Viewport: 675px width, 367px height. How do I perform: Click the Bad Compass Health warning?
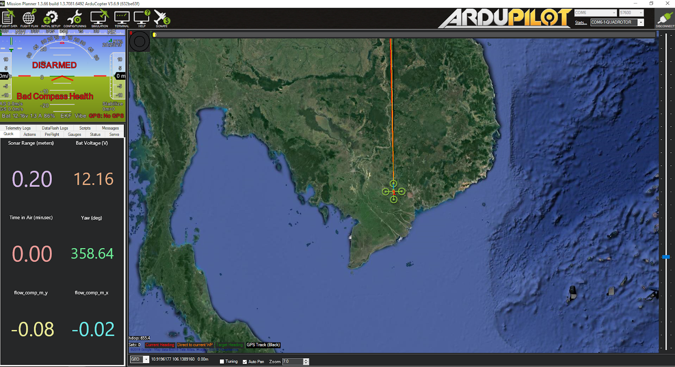click(x=55, y=97)
